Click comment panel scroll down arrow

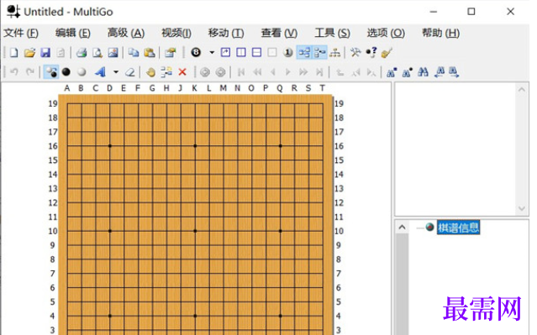pos(522,208)
